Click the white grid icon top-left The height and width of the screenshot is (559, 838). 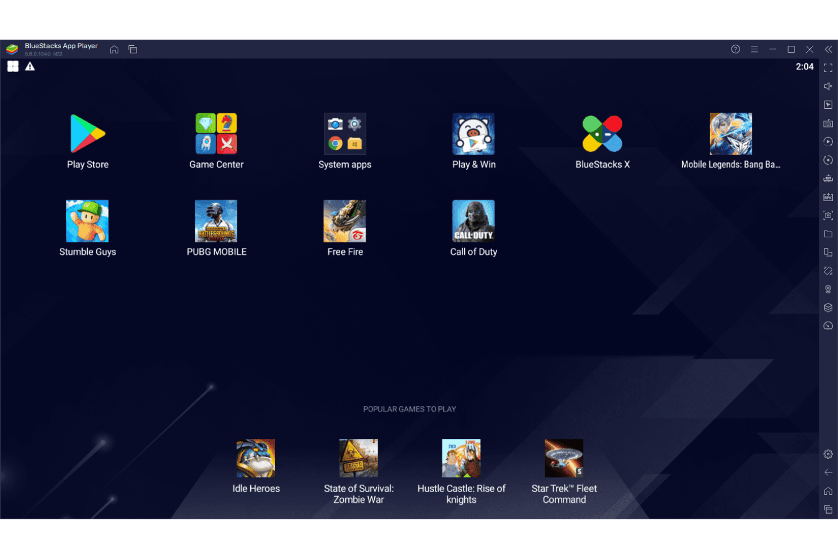click(12, 66)
